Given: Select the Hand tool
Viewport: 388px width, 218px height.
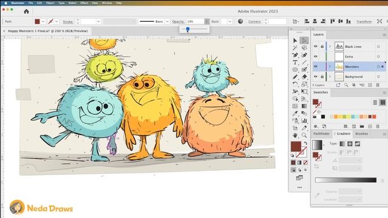Looking at the screenshot, I should coord(295,135).
